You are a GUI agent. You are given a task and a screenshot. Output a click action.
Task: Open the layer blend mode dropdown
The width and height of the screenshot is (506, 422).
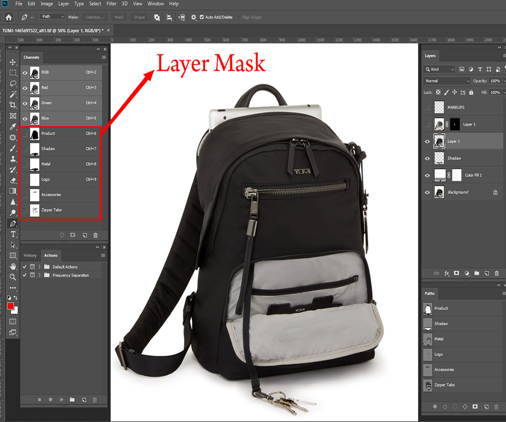click(446, 80)
